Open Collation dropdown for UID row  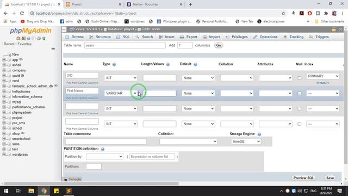(x=237, y=78)
